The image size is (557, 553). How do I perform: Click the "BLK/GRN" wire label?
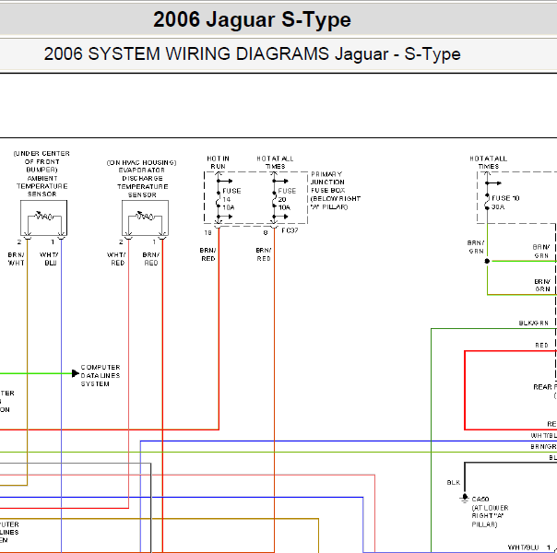click(533, 323)
